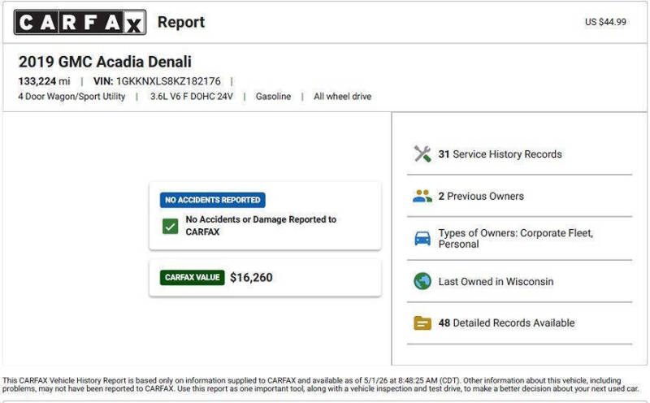Screen dimensions: 650x403
Task: Click the 4 Door Wagon/Sport Utility text
Action: tap(71, 97)
